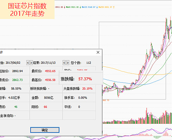
Task: Click the 确定 confirm button
Action: pyautogui.click(x=45, y=130)
